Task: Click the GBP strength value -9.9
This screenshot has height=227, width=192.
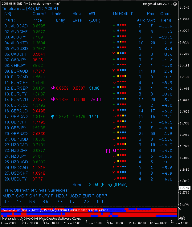Action: click(x=99, y=202)
